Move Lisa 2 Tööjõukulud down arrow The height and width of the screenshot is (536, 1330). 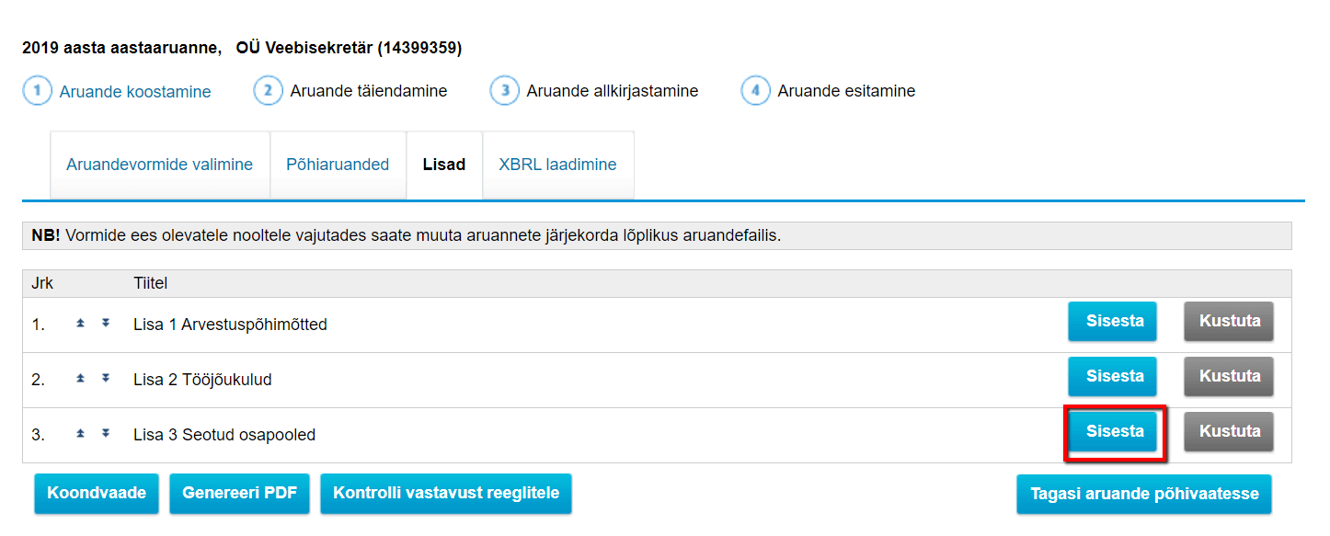106,378
